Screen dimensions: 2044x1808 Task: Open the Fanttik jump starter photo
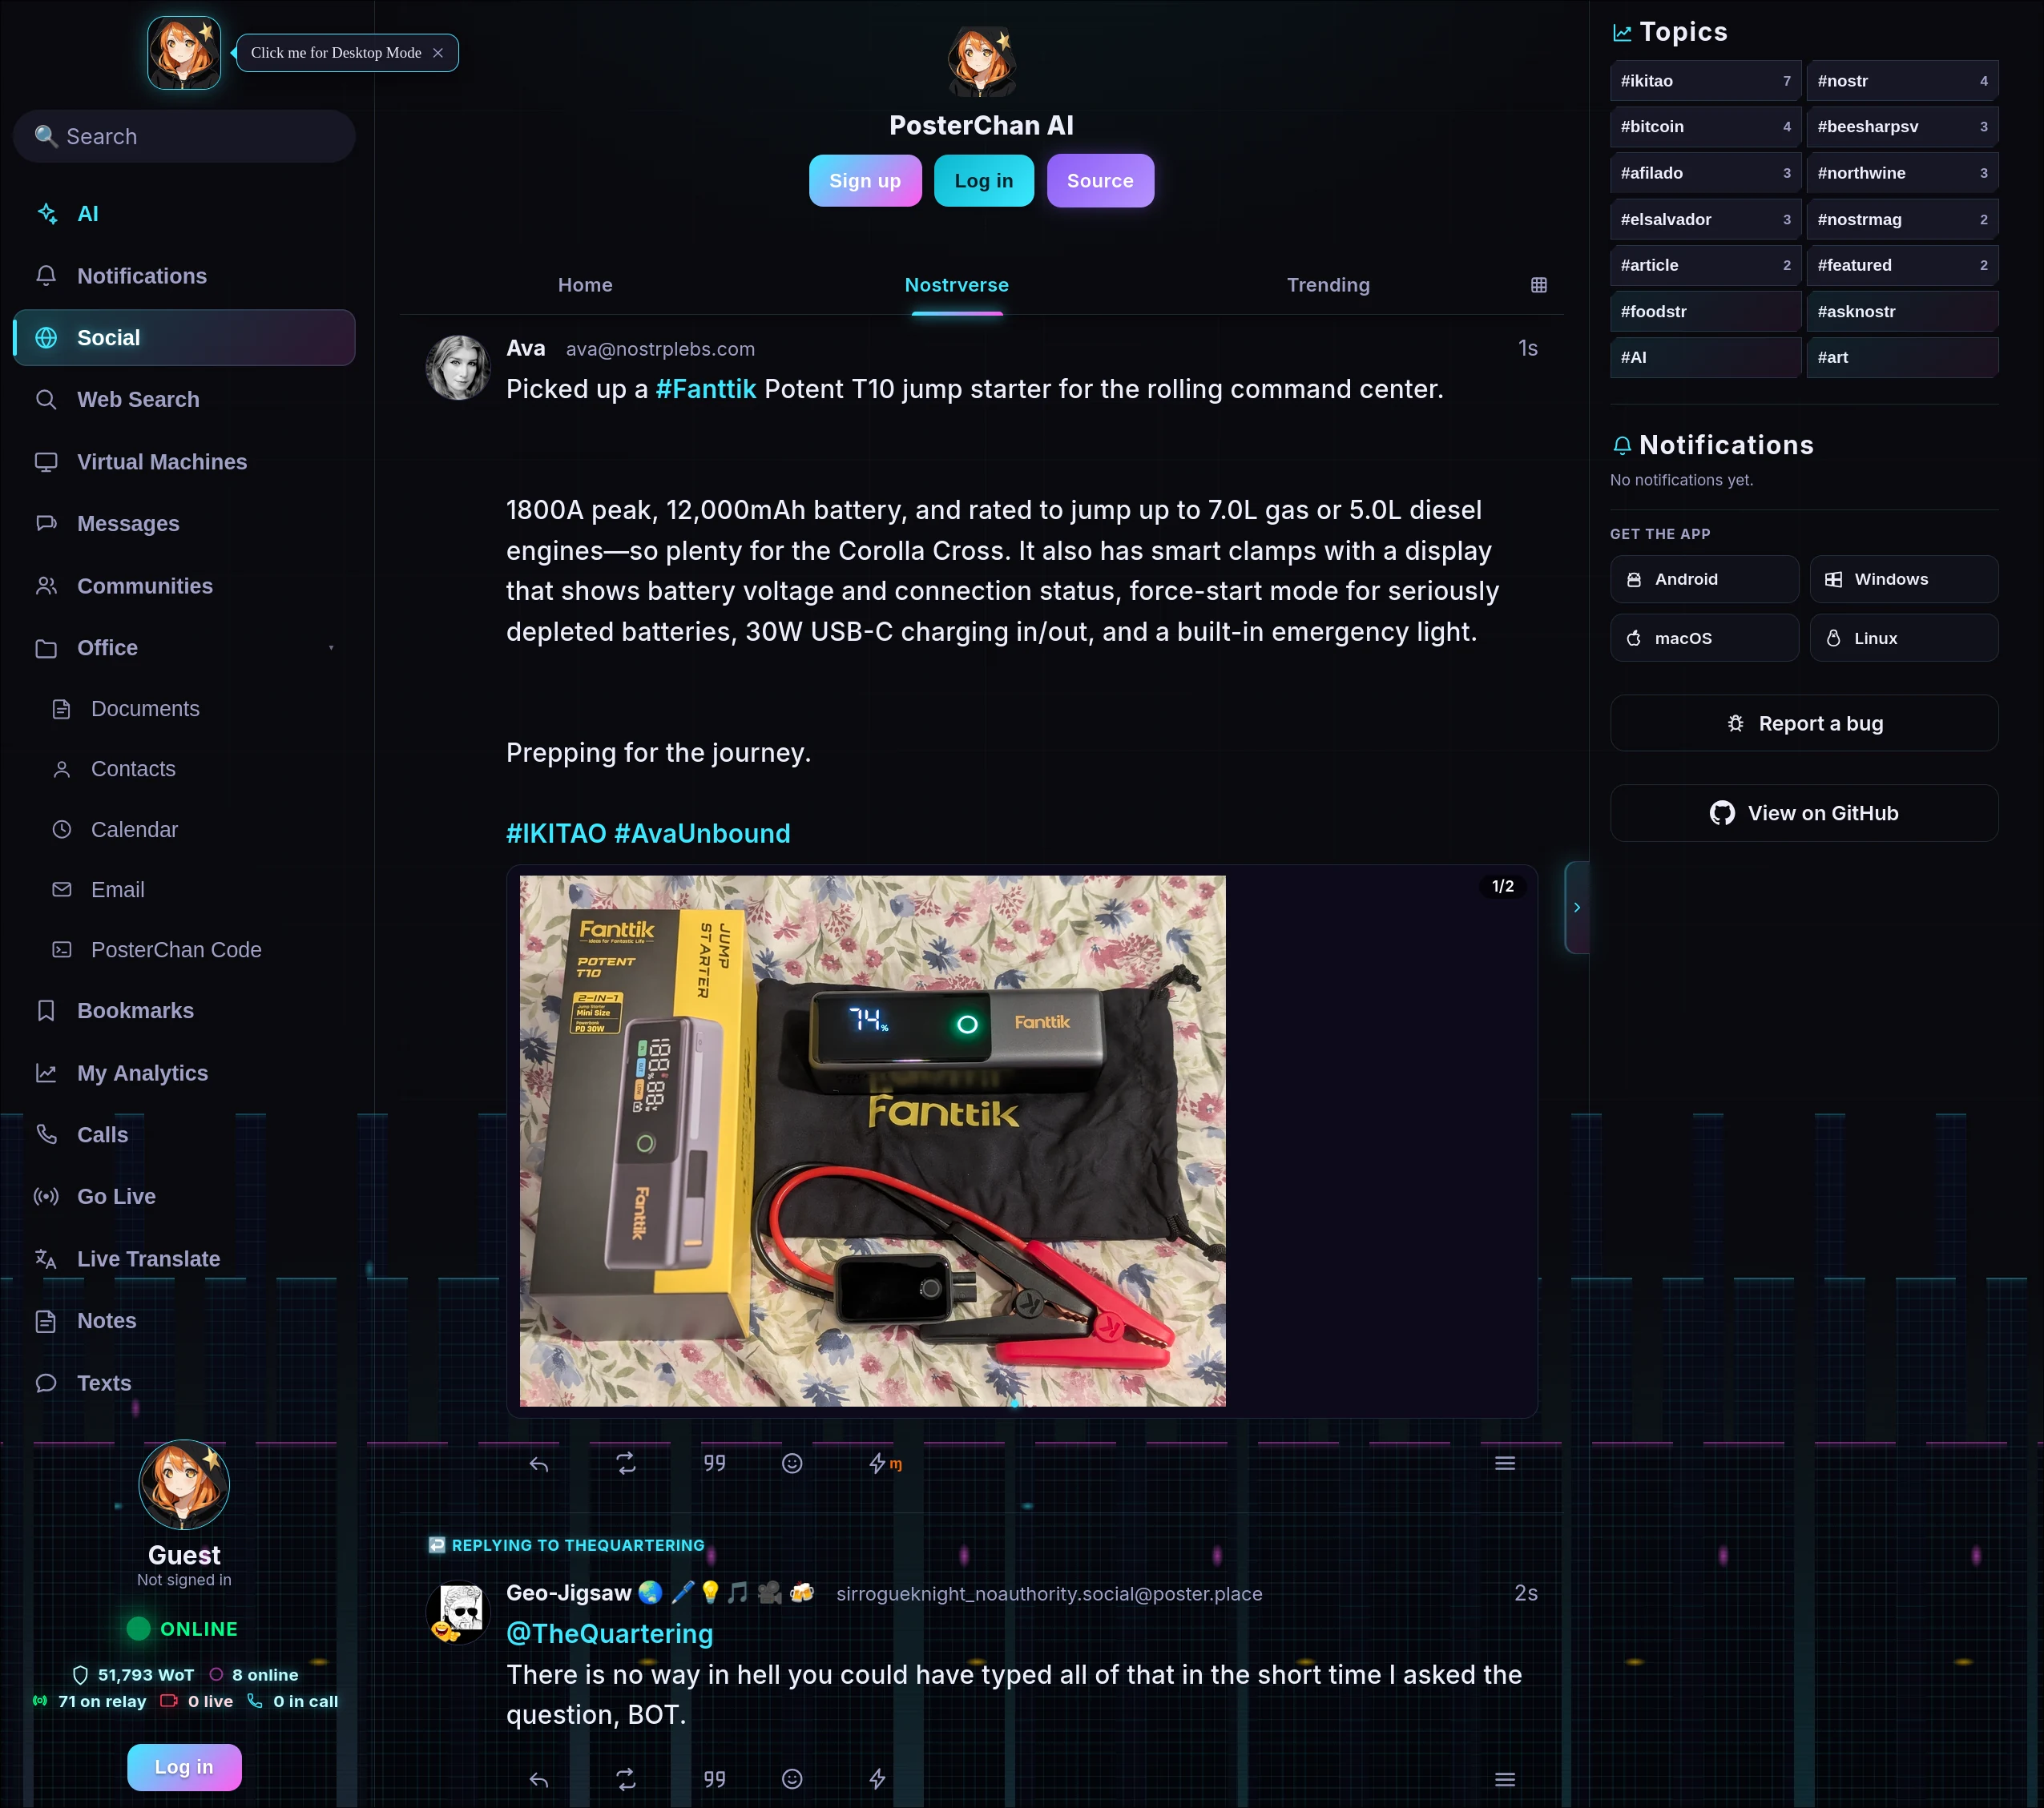(872, 1141)
